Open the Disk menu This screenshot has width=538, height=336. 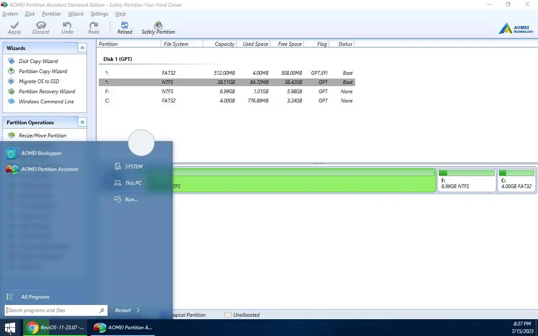[30, 14]
